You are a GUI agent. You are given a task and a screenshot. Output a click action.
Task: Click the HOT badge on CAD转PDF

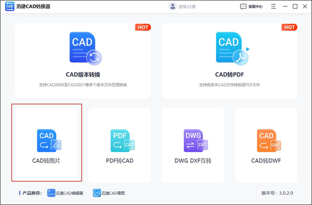coord(289,27)
